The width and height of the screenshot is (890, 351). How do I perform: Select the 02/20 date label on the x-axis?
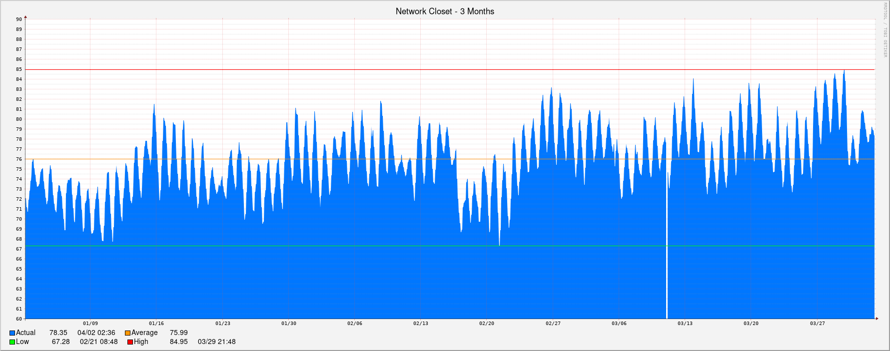tap(487, 324)
